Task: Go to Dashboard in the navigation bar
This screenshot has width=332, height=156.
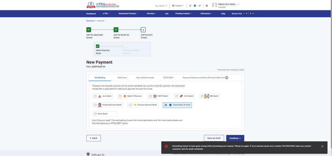Action: click(x=91, y=14)
